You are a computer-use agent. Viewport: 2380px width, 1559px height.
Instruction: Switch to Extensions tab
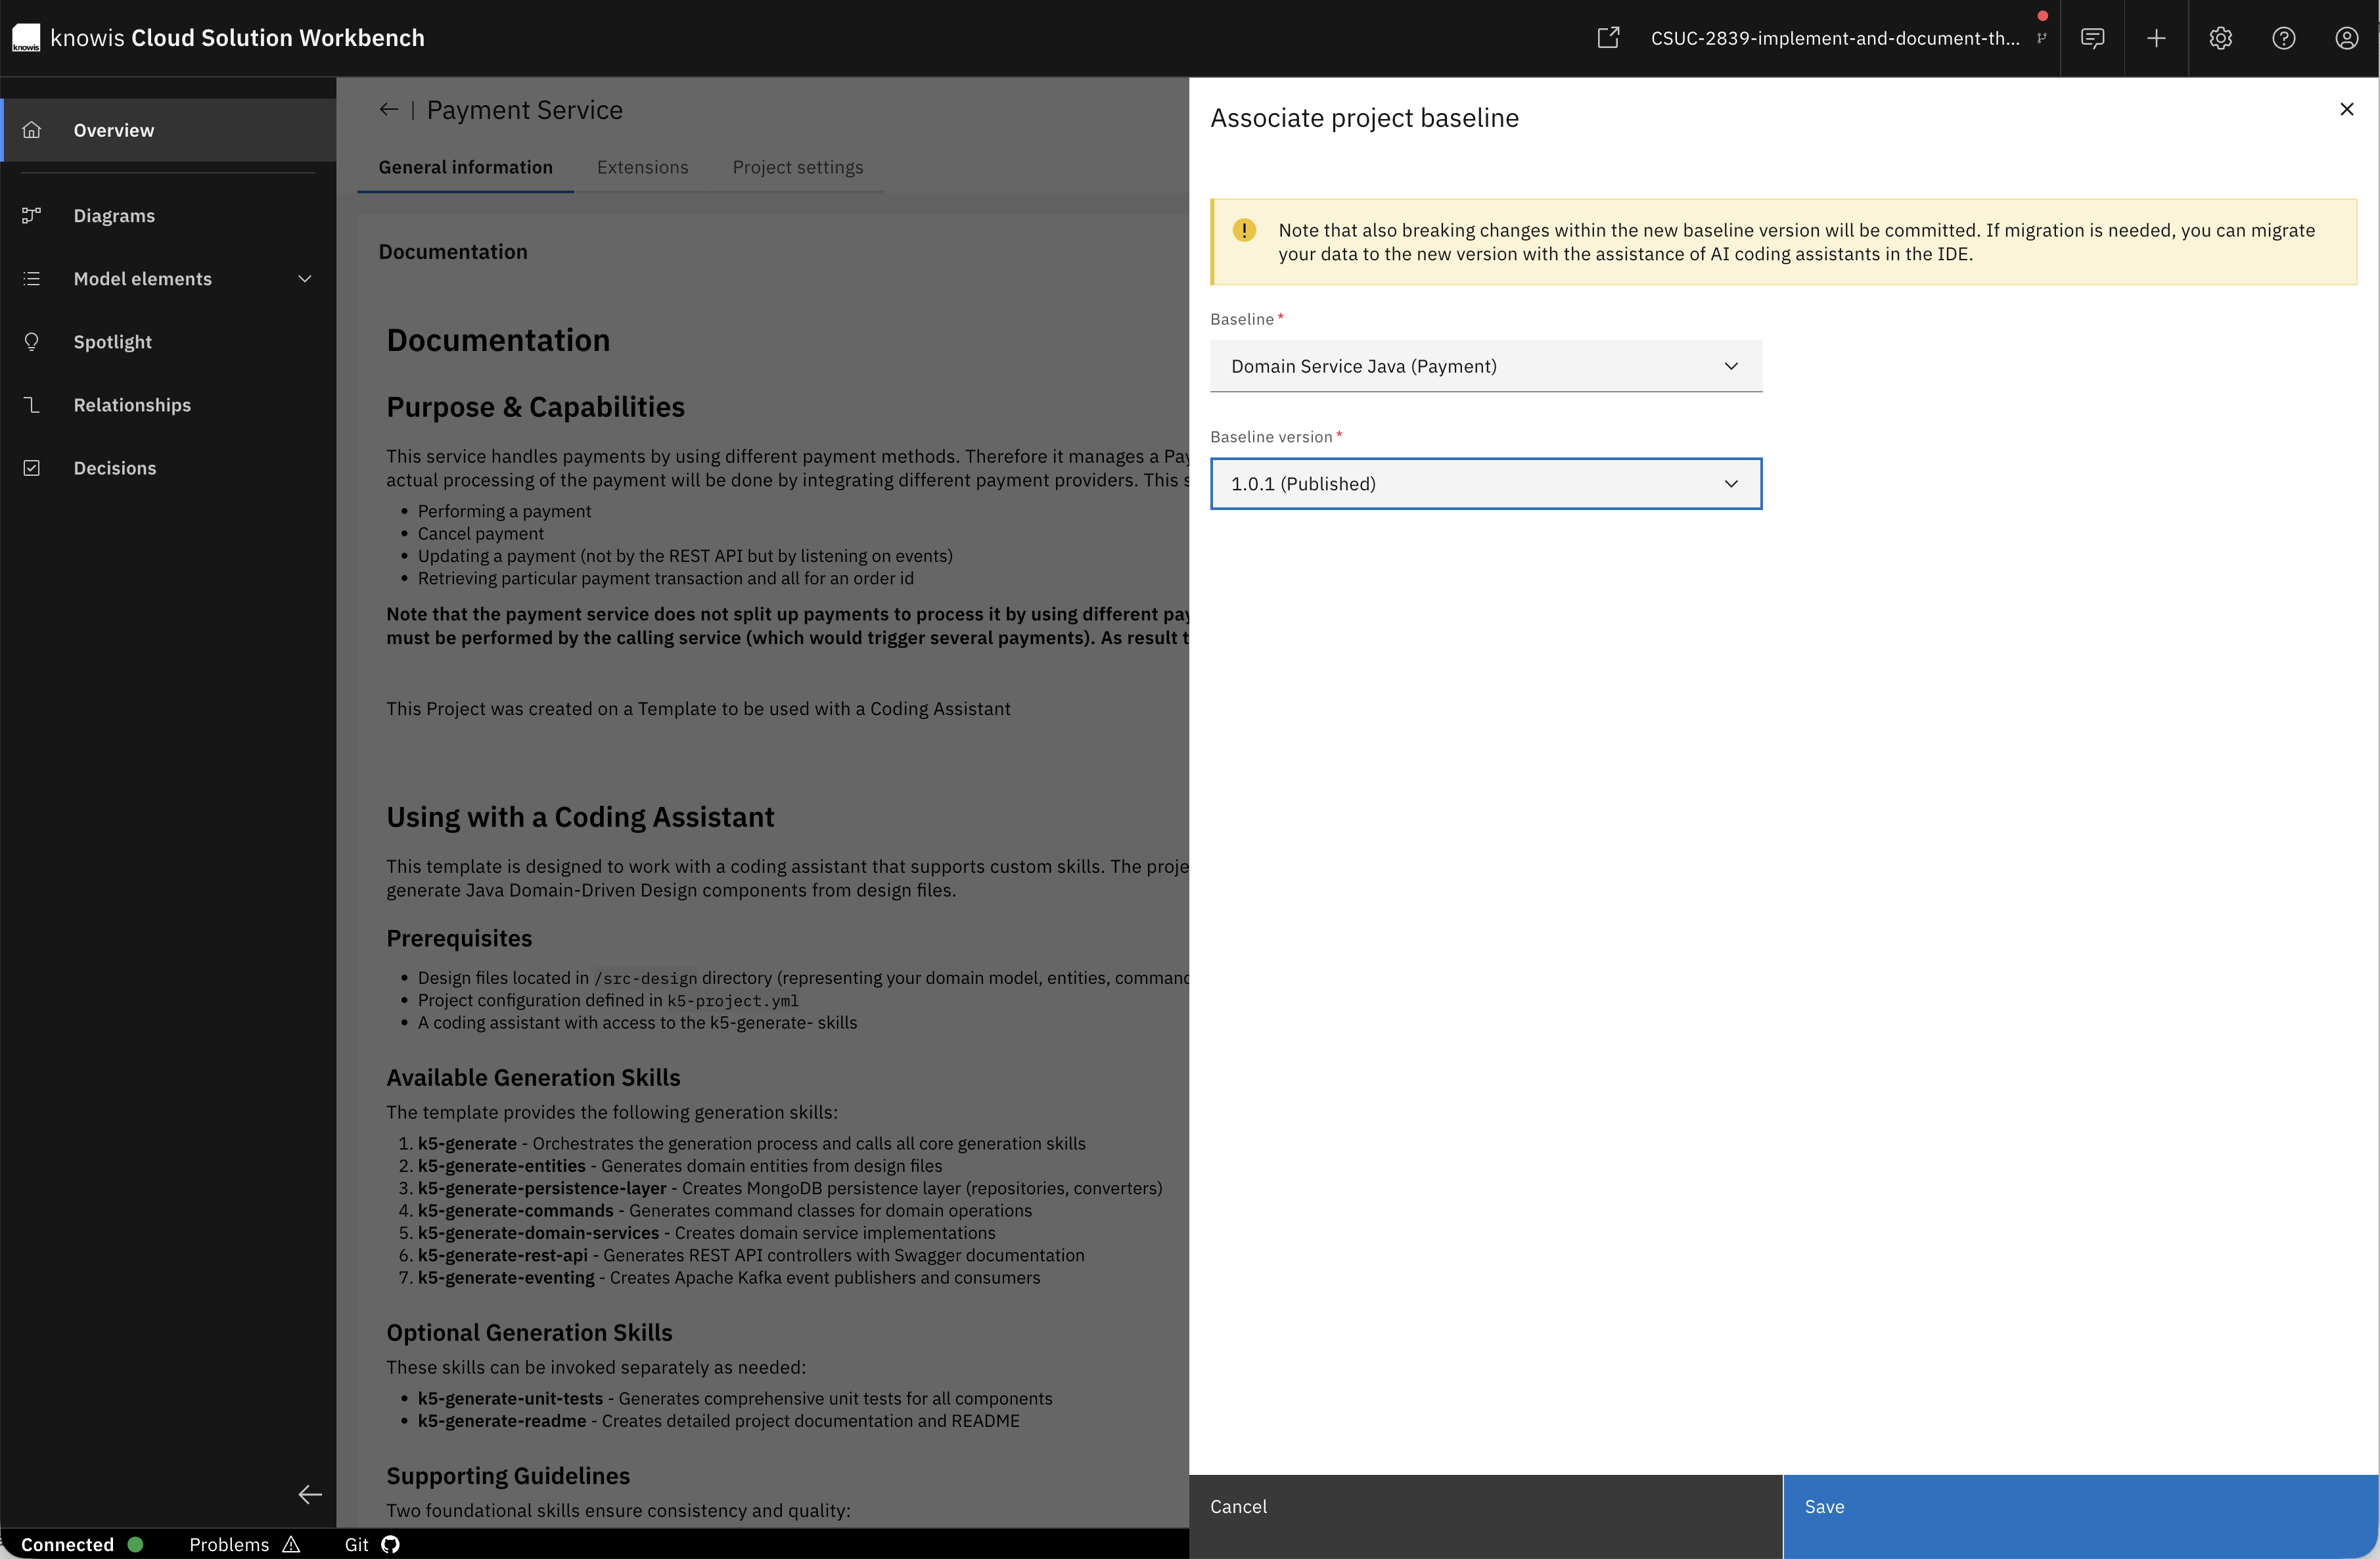642,167
